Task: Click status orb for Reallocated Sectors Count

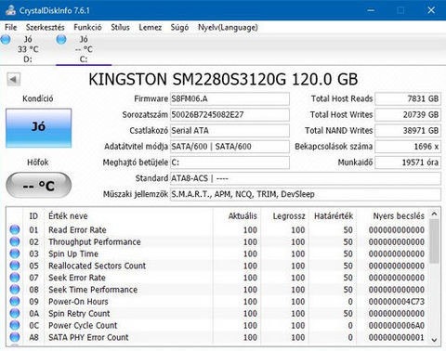Action: tap(15, 266)
